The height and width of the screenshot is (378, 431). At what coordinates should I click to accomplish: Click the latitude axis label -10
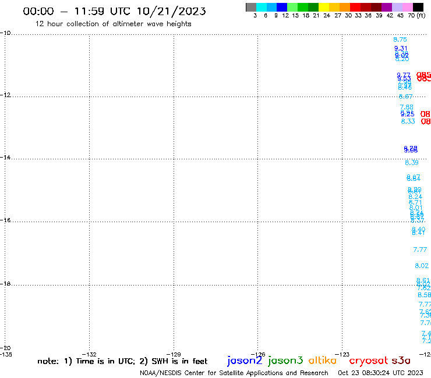(x=5, y=33)
